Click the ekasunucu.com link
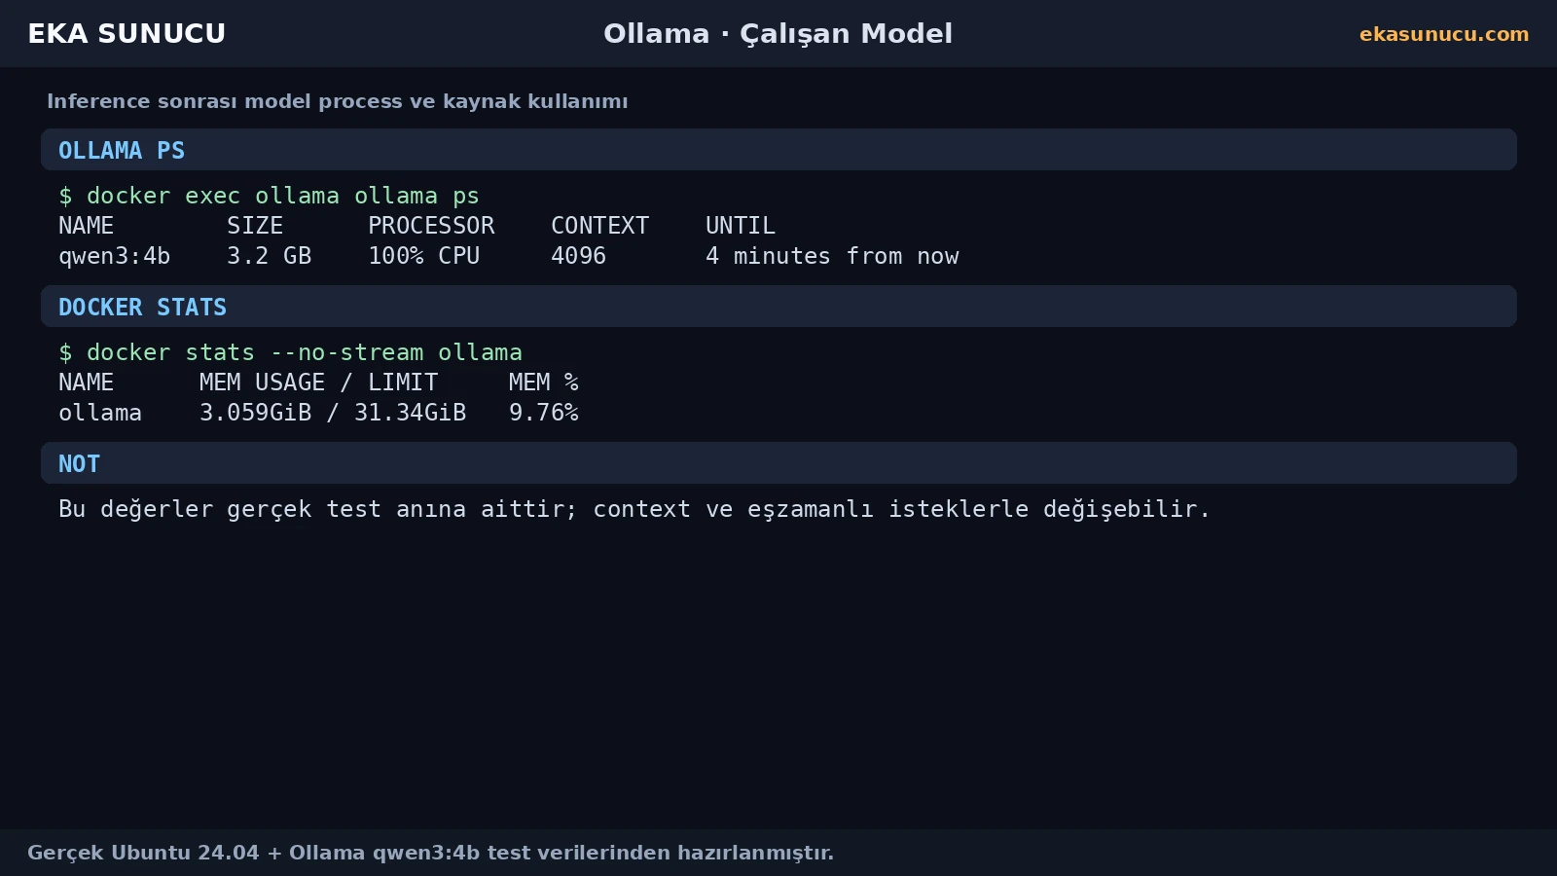 1444,34
